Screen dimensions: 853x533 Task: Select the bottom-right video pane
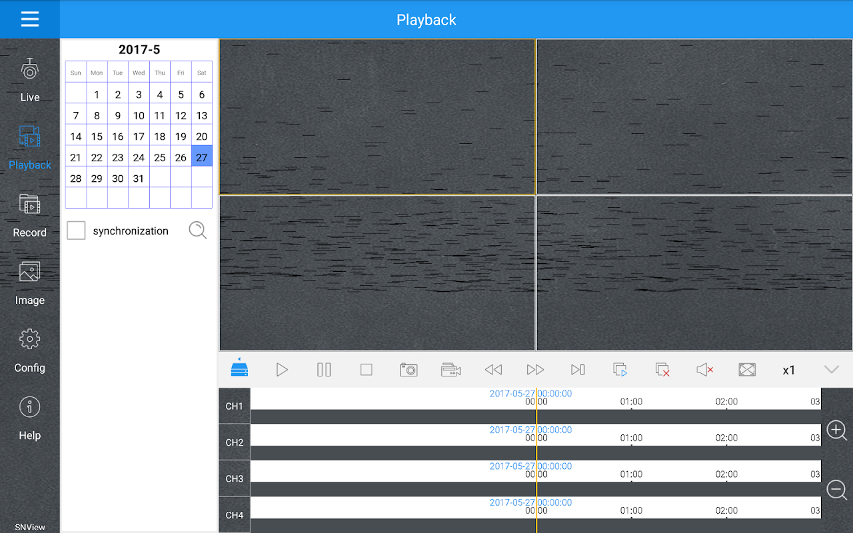694,272
